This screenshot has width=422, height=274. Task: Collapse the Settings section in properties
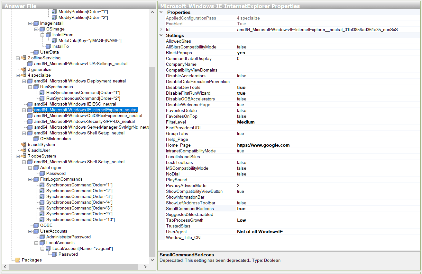tap(161, 35)
